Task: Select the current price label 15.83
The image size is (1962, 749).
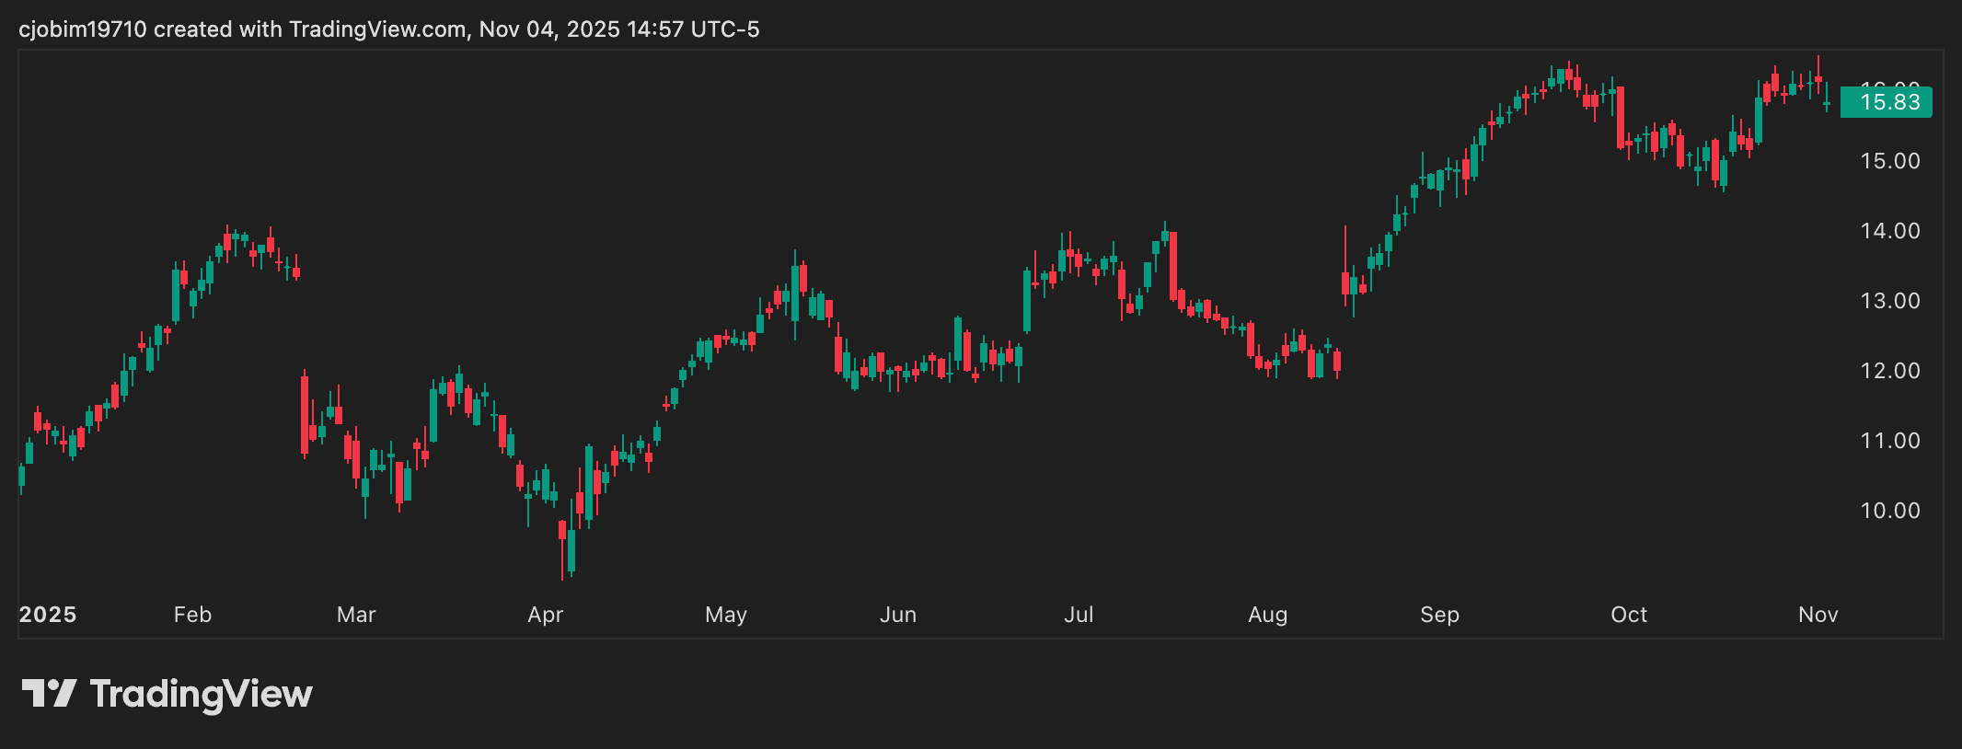Action: (x=1886, y=102)
